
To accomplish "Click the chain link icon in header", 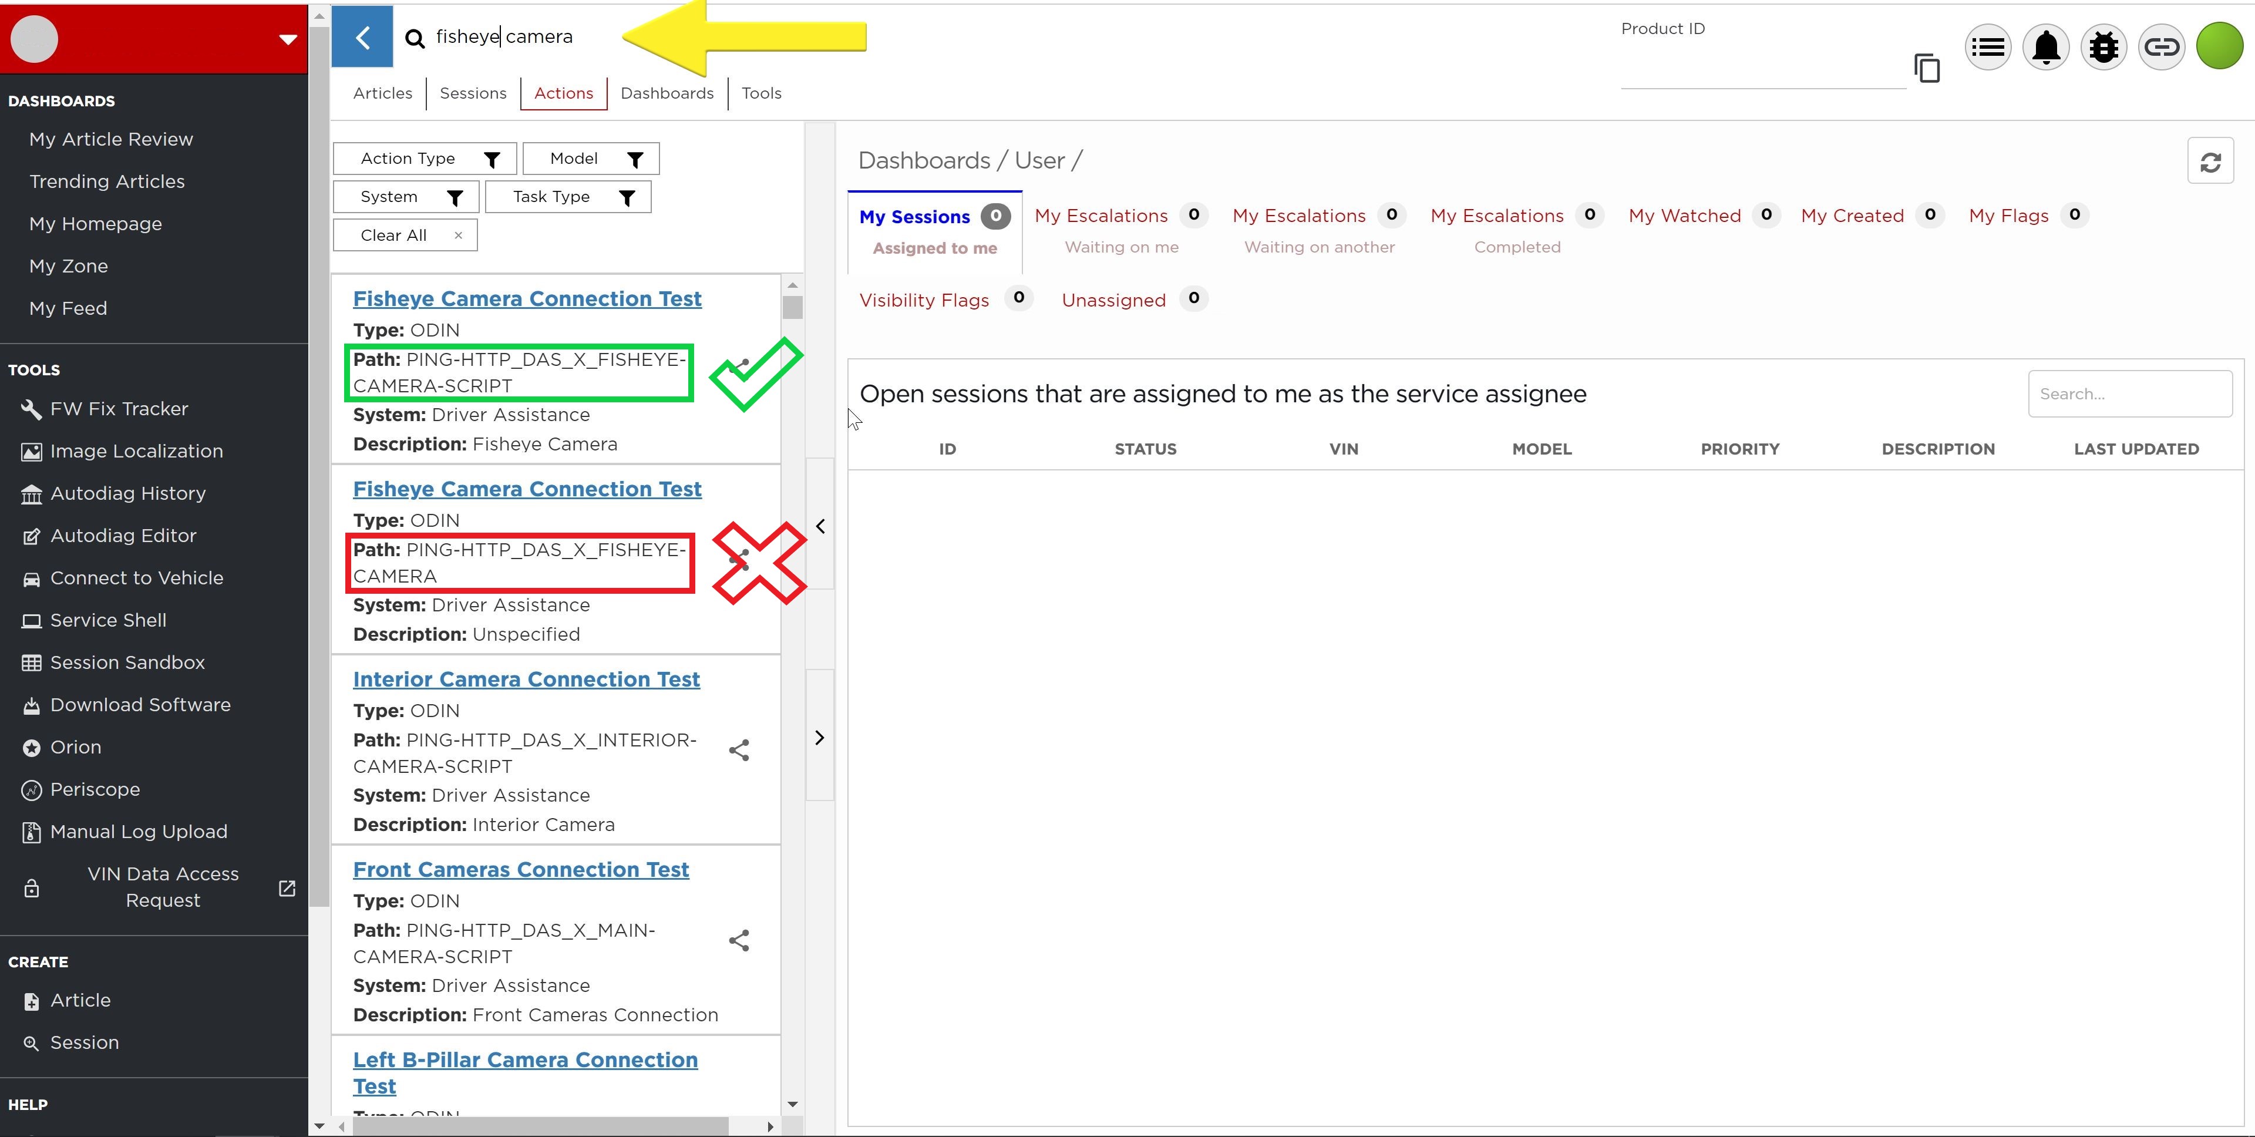I will (x=2160, y=47).
